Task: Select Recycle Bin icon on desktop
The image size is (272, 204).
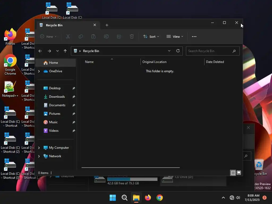Action: click(260, 167)
